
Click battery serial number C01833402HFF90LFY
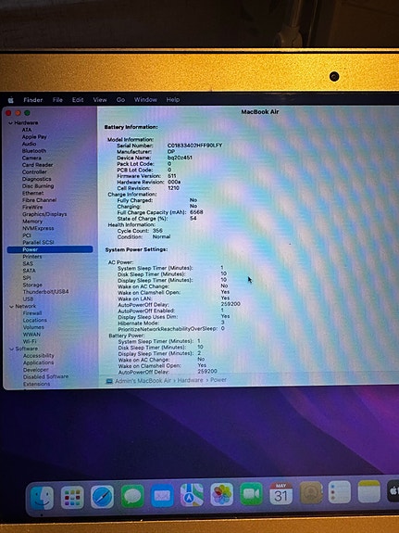pos(195,146)
